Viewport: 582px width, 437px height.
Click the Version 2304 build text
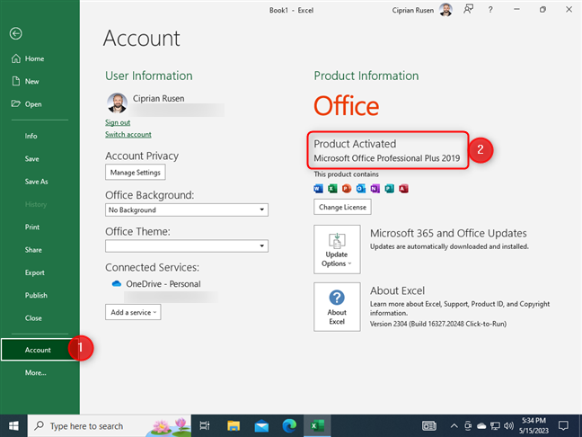point(438,324)
